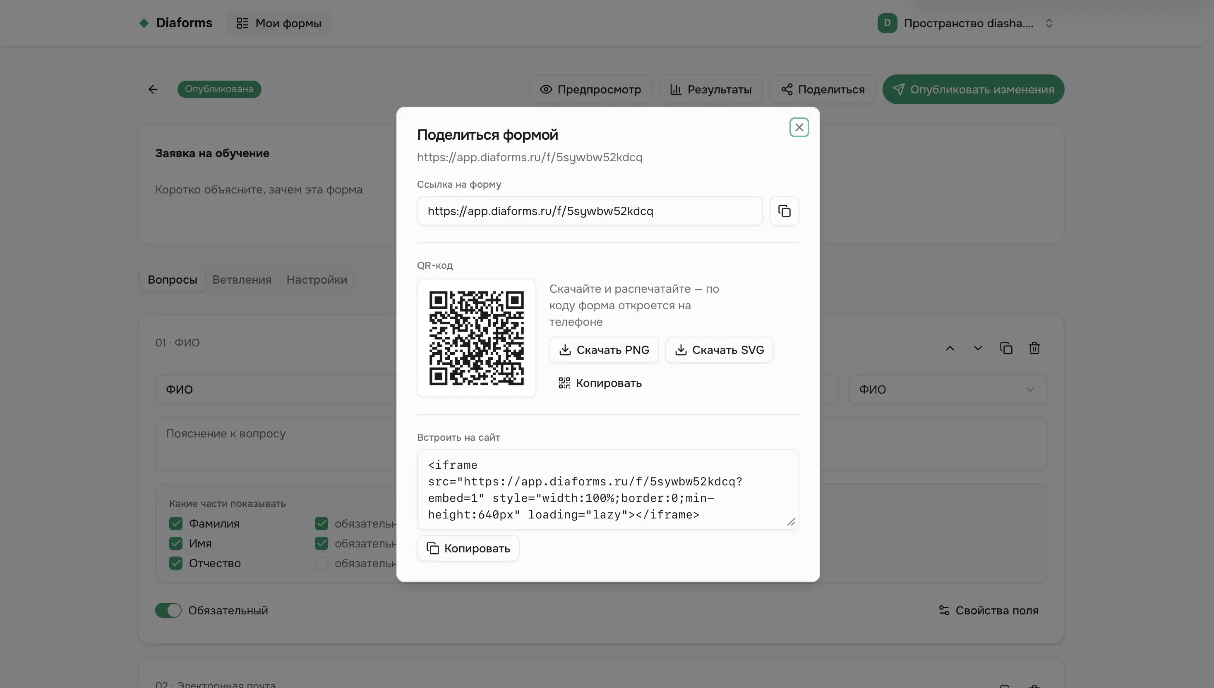
Task: Click the textarea resize handle corner
Action: (x=791, y=522)
